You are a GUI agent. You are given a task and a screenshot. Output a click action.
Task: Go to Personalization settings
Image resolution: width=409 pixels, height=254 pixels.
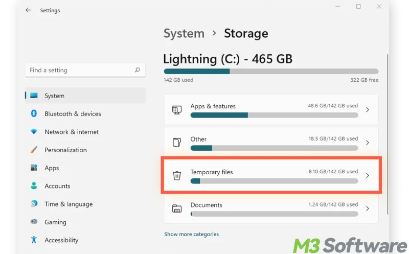65,150
